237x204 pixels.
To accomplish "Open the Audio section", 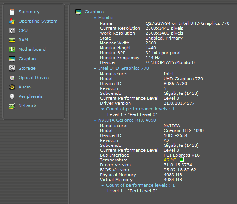I will (x=25, y=87).
